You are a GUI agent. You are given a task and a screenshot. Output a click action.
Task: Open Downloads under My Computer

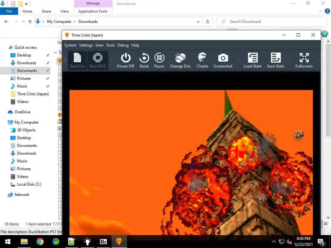point(27,153)
